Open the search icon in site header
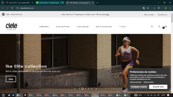173x97 pixels. pyautogui.click(x=152, y=26)
